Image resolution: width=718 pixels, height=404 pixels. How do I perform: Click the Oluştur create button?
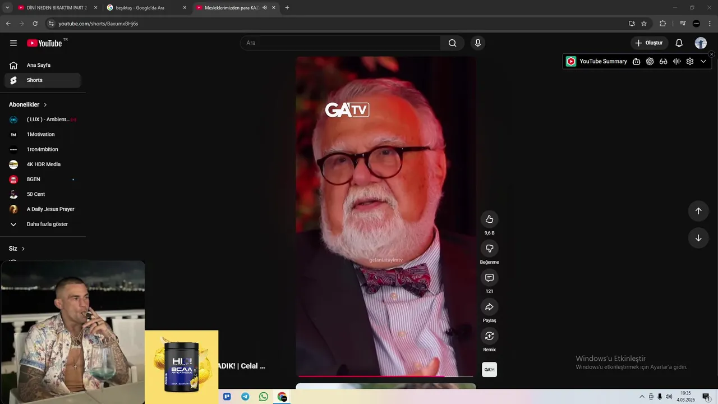650,43
